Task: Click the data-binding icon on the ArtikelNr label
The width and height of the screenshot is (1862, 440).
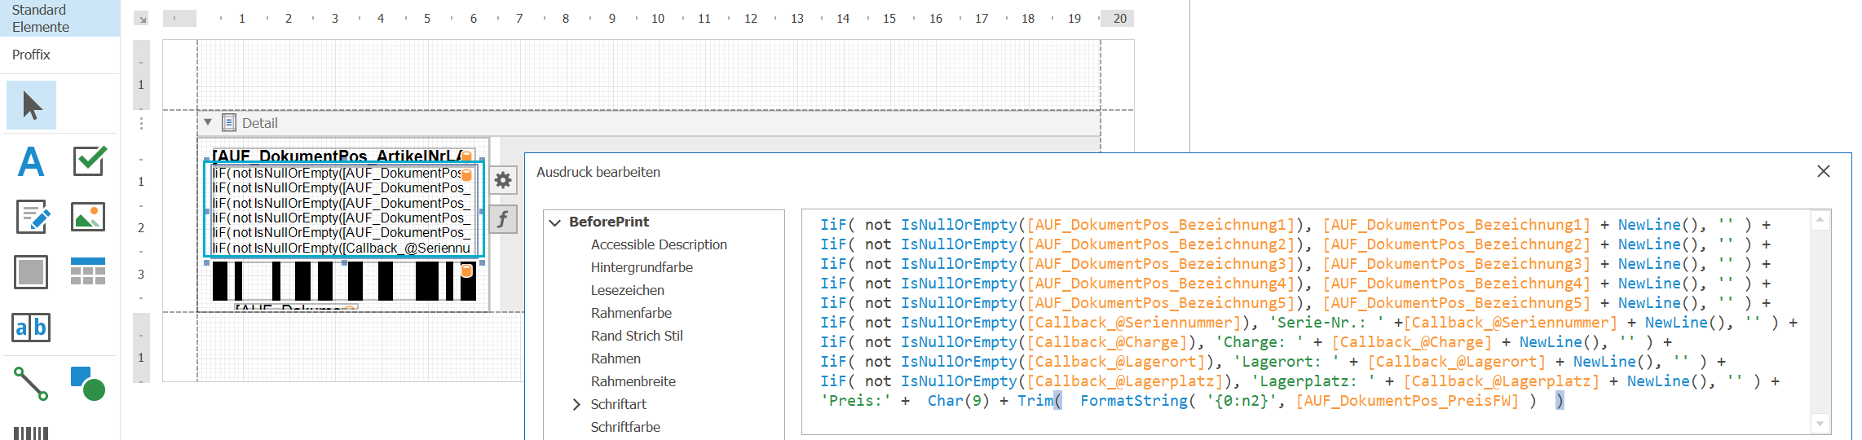Action: 467,156
